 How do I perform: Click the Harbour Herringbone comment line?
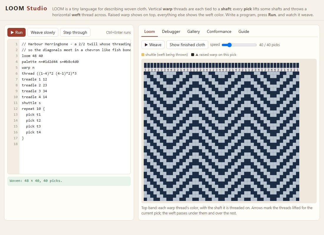coord(76,44)
